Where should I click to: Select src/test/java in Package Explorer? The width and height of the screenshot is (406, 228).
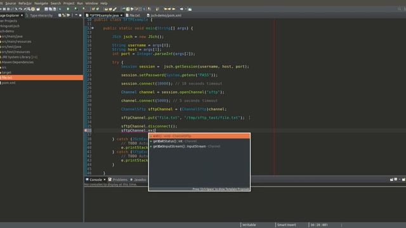tap(11, 46)
